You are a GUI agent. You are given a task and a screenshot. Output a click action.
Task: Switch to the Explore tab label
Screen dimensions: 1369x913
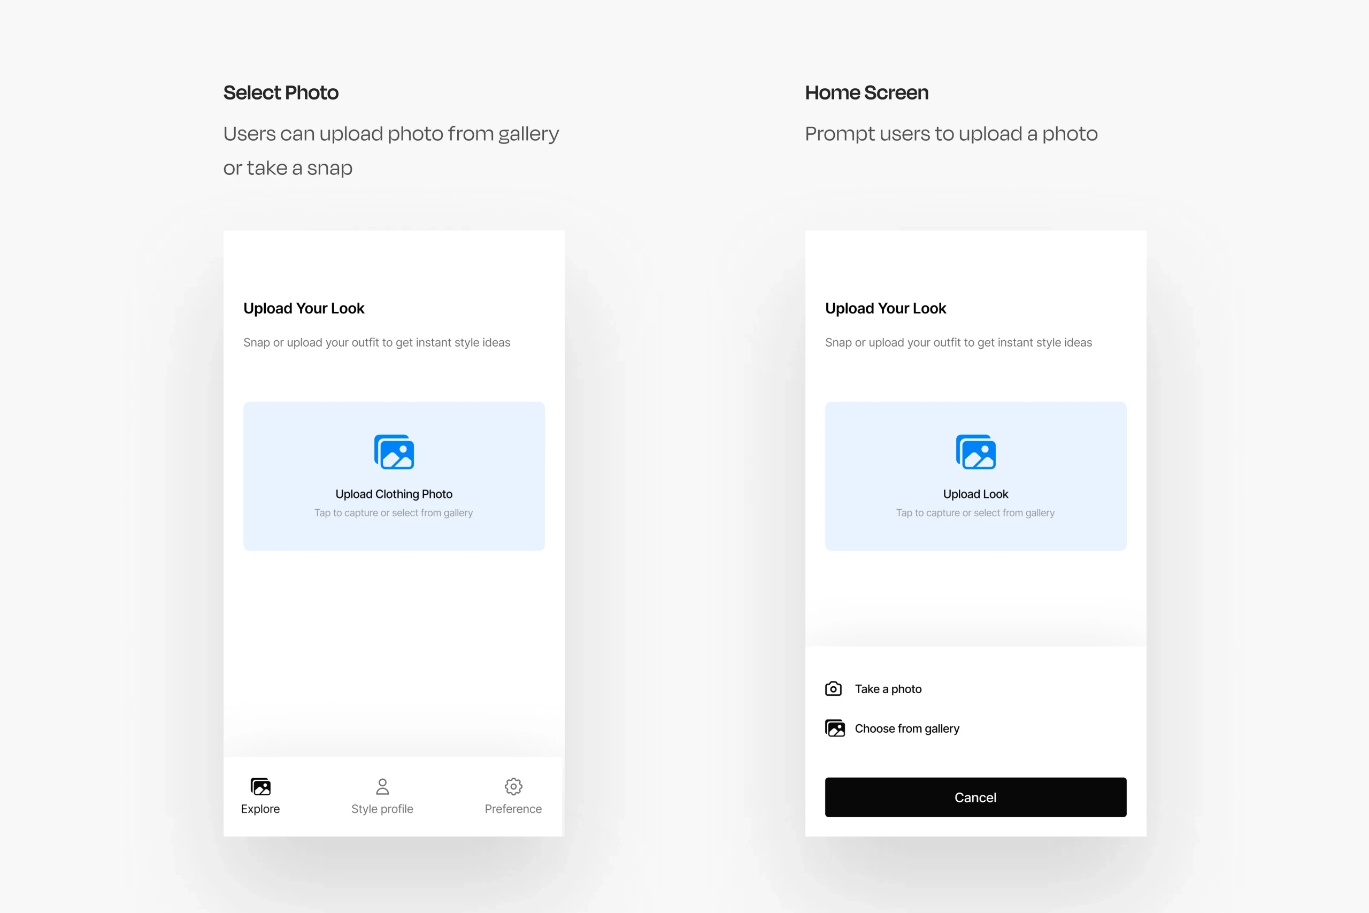point(260,809)
